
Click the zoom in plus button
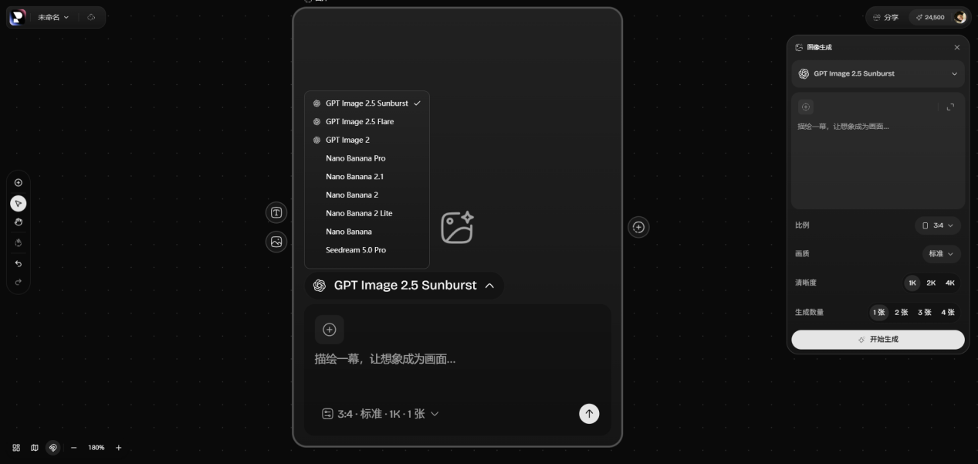pos(119,448)
